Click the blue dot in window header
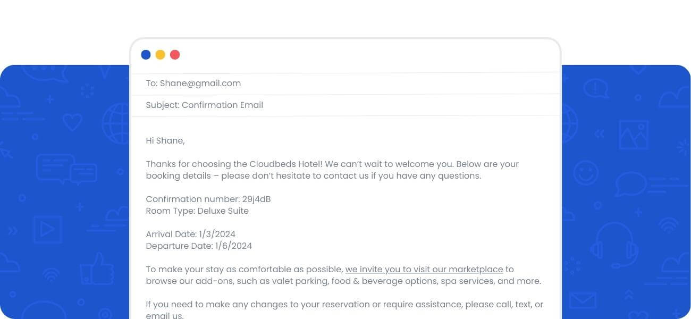The image size is (691, 319). [146, 55]
